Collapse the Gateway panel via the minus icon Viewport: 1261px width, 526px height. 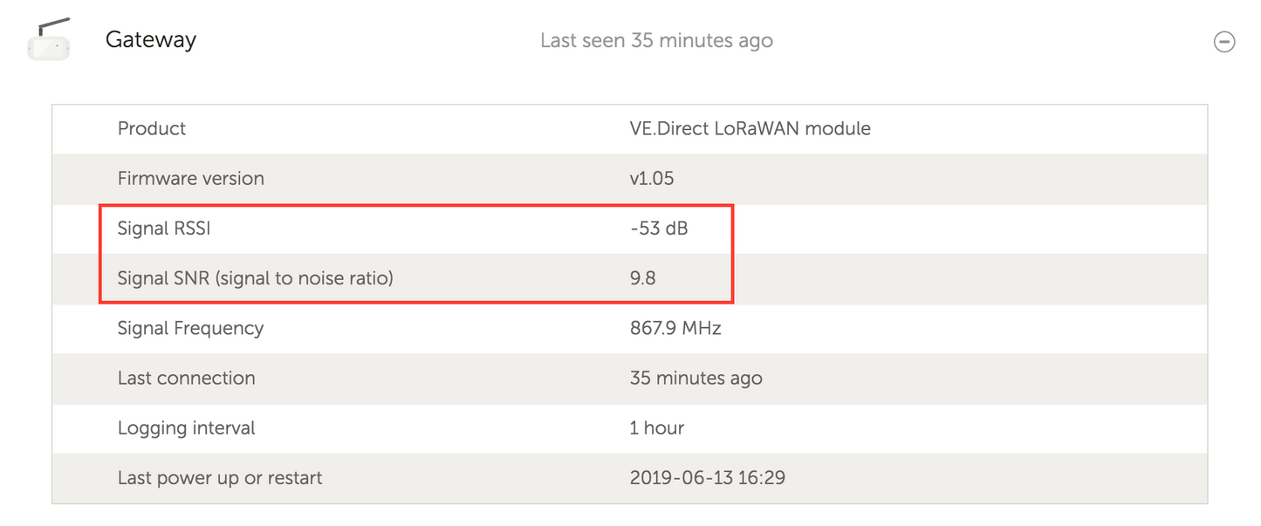1224,41
